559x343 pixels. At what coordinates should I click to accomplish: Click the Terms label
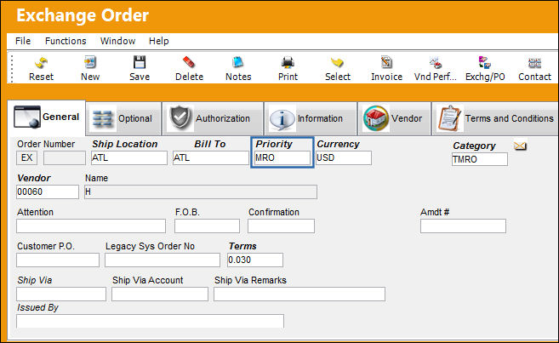242,246
